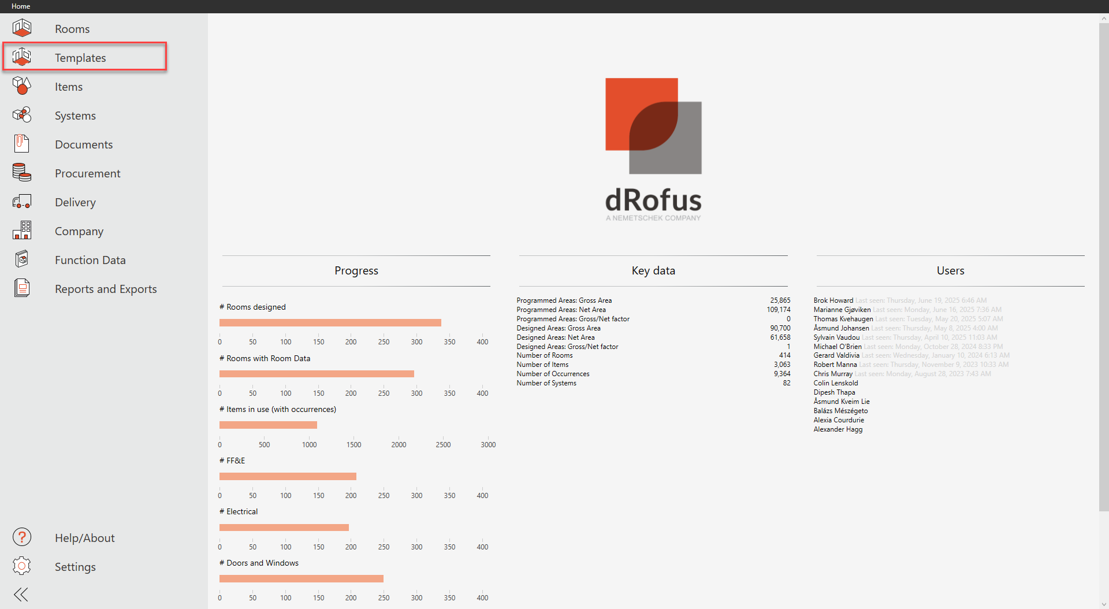Click the Reports and Exports icon
The image size is (1109, 609).
click(x=22, y=288)
